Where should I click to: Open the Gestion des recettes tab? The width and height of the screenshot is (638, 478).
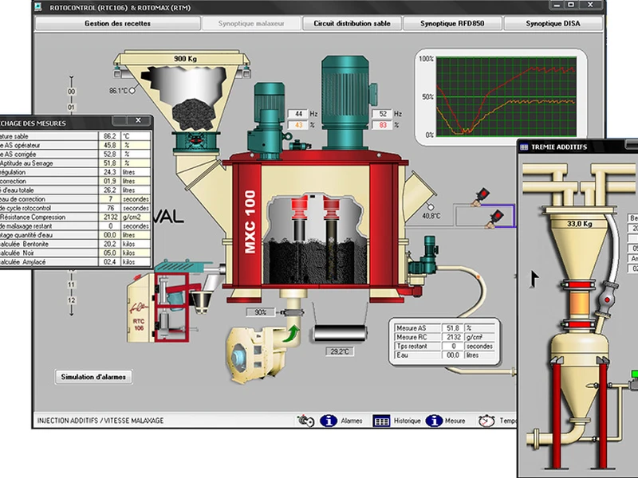pyautogui.click(x=117, y=24)
